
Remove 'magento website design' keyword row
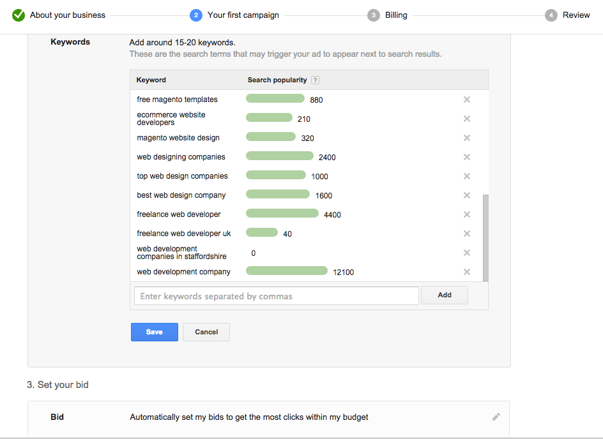[x=467, y=138]
